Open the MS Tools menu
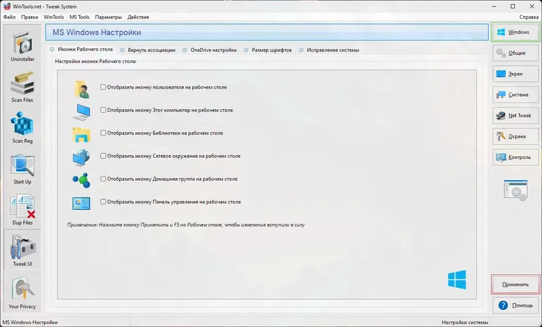 (x=79, y=17)
